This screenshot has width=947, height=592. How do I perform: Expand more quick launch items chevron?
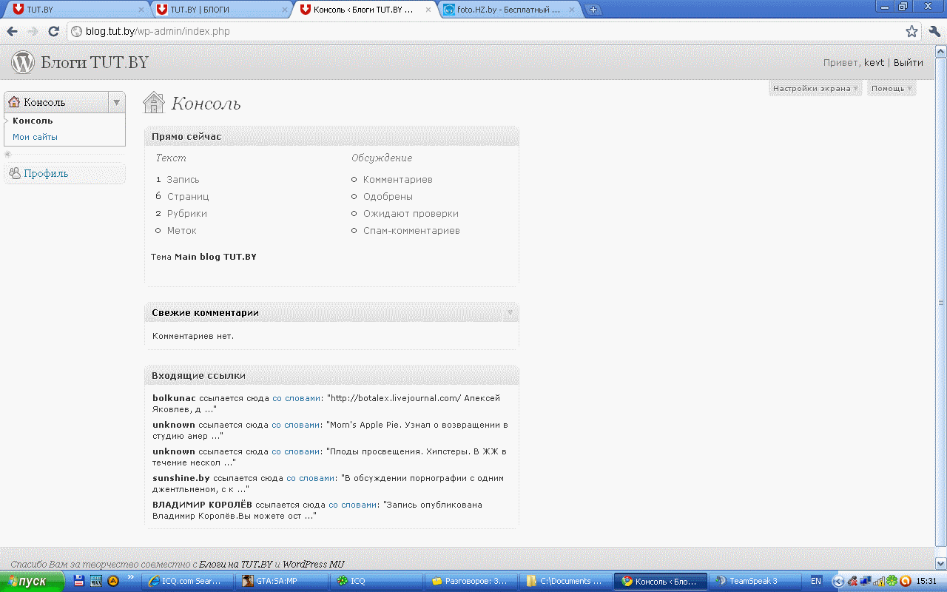pos(131,576)
